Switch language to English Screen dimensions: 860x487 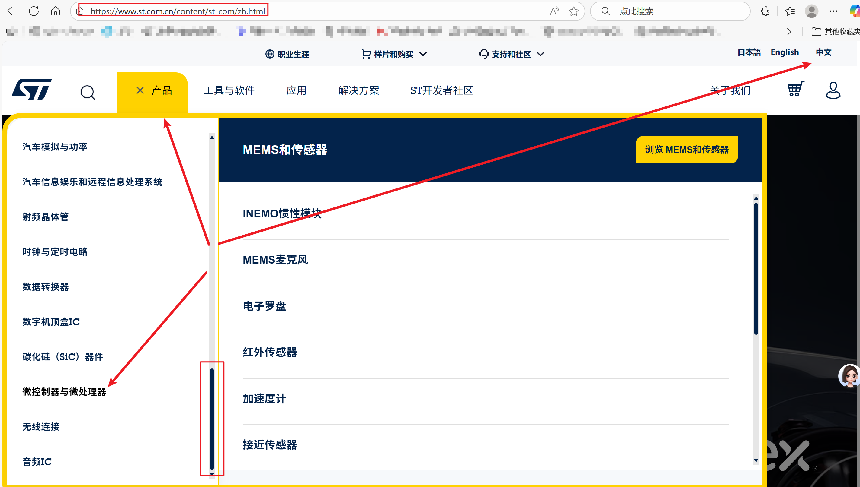[785, 52]
